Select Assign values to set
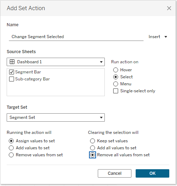Viewport: 177px width, 186px height. [11, 141]
